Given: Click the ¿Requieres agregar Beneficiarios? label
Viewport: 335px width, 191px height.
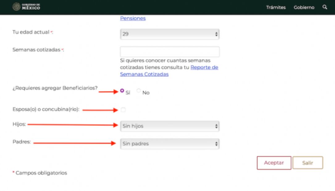Looking at the screenshot, I should click(55, 88).
